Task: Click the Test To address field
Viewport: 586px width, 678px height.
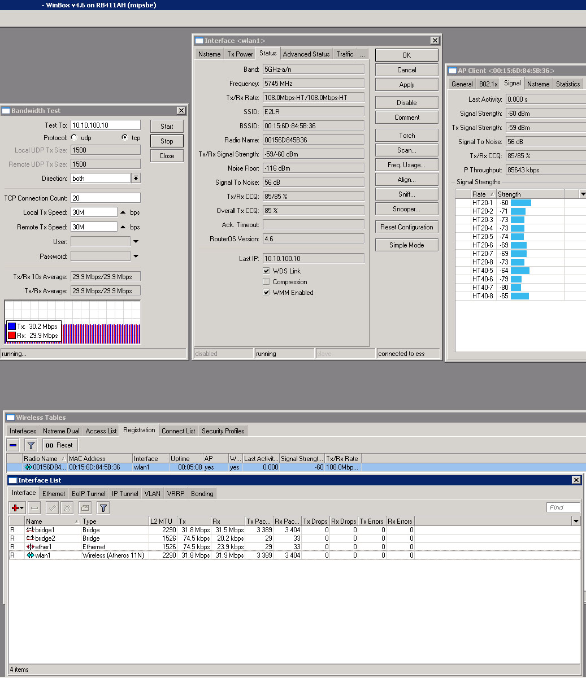Action: pyautogui.click(x=106, y=125)
